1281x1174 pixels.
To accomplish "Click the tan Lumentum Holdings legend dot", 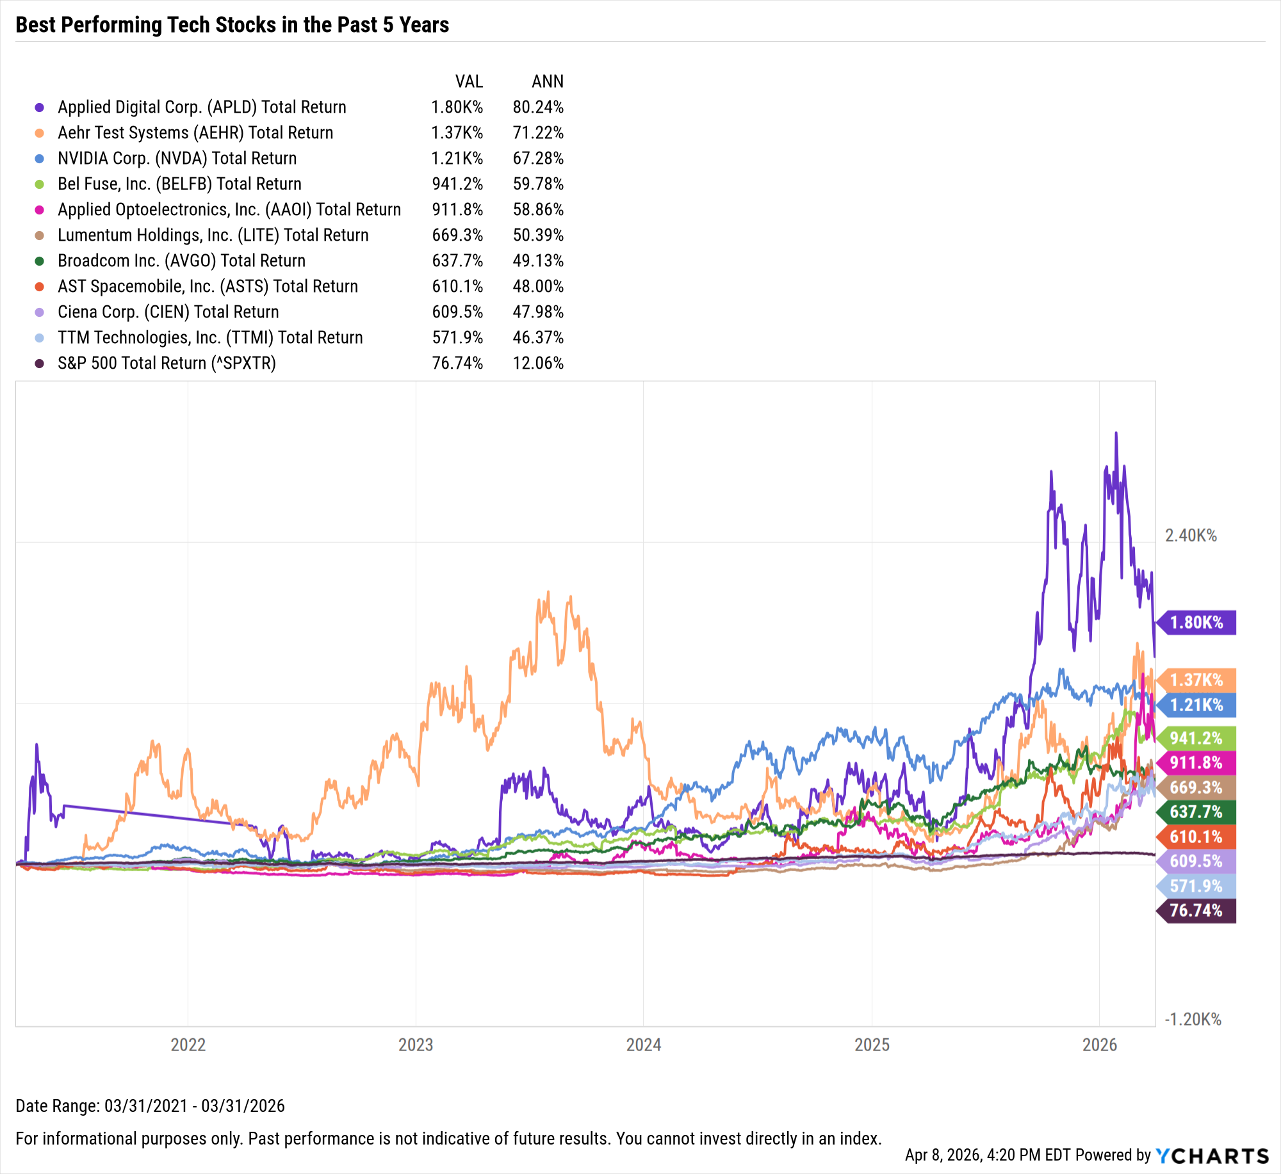I will point(40,236).
